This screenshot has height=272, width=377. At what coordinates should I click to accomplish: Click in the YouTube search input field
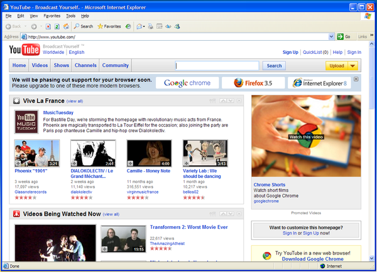(217, 66)
